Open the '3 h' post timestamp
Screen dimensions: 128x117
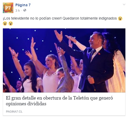tap(17, 10)
